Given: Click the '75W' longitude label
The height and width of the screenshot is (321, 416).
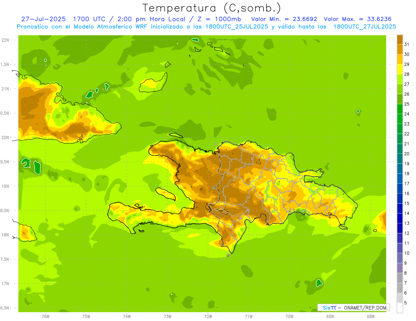Looking at the screenshot, I should (x=86, y=316).
